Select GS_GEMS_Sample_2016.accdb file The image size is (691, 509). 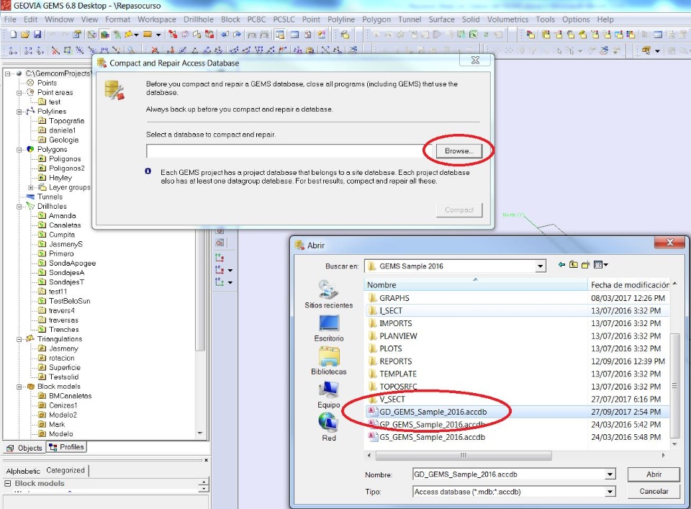pyautogui.click(x=433, y=437)
